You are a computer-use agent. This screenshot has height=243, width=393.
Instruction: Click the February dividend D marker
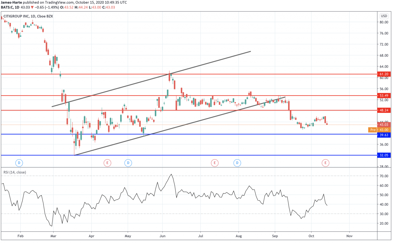tap(19, 163)
